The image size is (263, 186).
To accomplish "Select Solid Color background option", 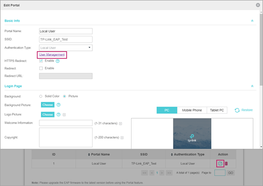I will [x=41, y=97].
